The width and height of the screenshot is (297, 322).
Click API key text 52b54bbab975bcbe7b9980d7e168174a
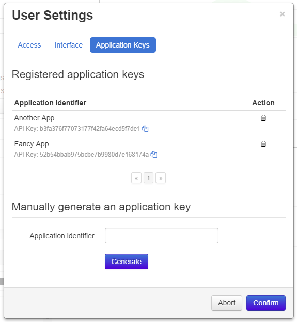pyautogui.click(x=94, y=155)
